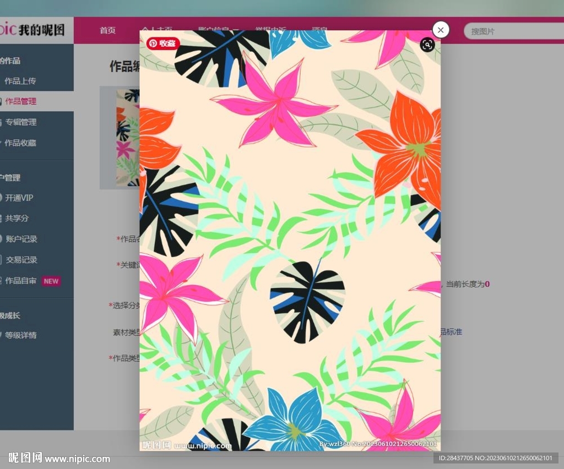Close the image preview lightbox
Viewport: 564px width, 469px height.
[x=441, y=30]
